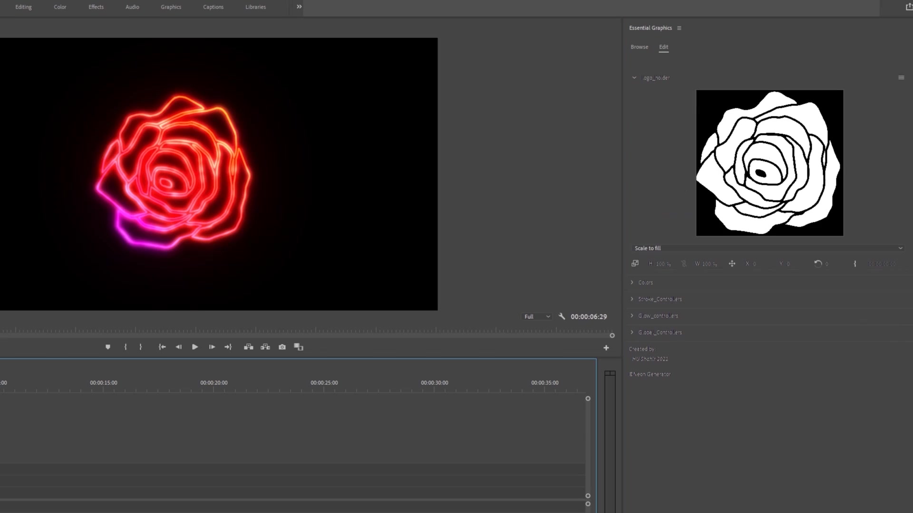Expand the Stroke_Controllers group
Image resolution: width=913 pixels, height=513 pixels.
(x=632, y=299)
